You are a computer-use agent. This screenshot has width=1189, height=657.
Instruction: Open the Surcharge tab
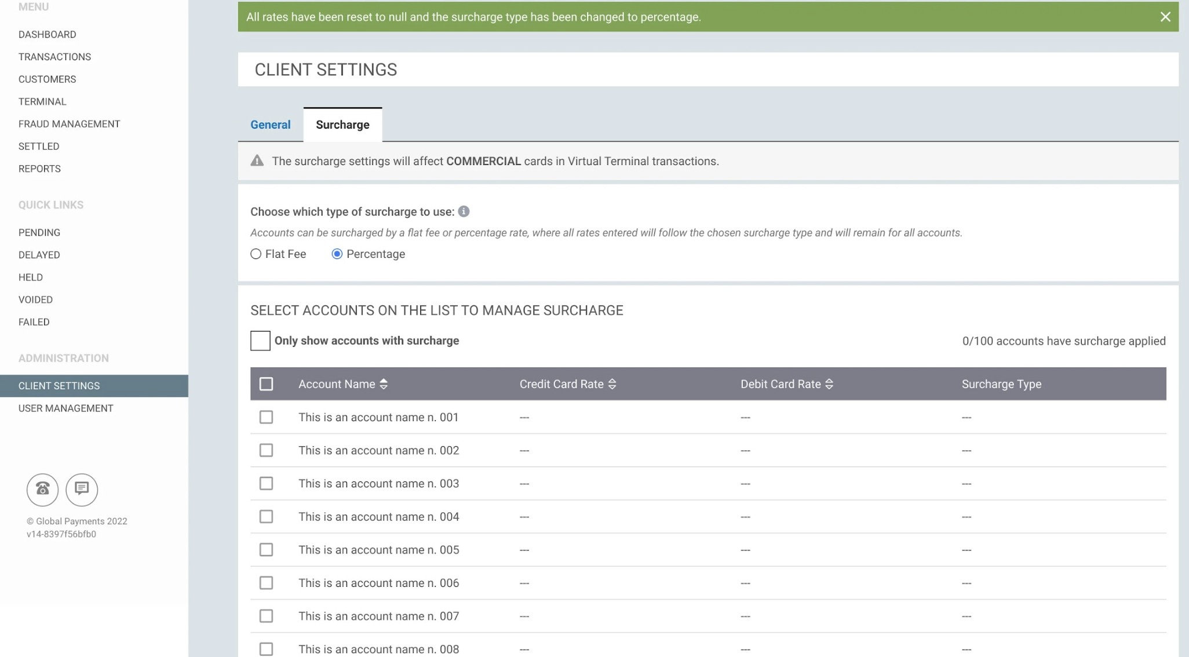(x=342, y=125)
